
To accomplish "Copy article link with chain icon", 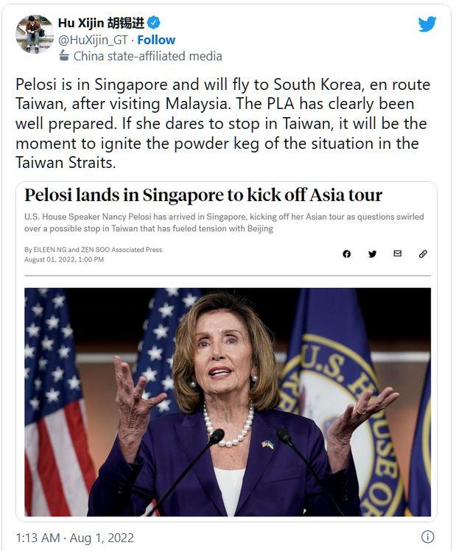I will coord(423,253).
